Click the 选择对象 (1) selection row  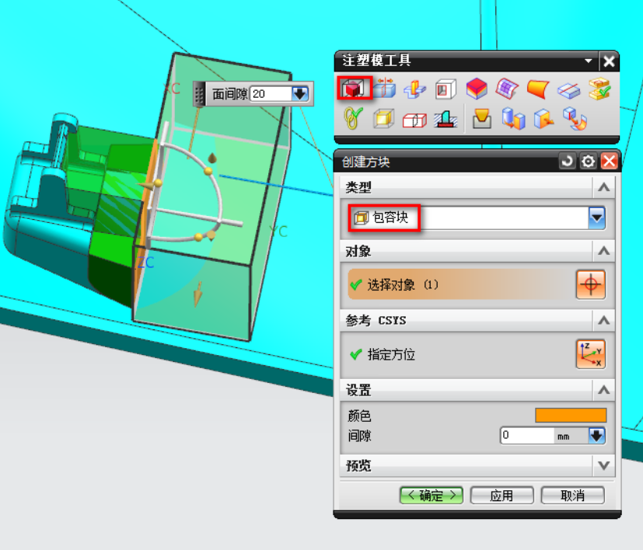click(x=461, y=284)
